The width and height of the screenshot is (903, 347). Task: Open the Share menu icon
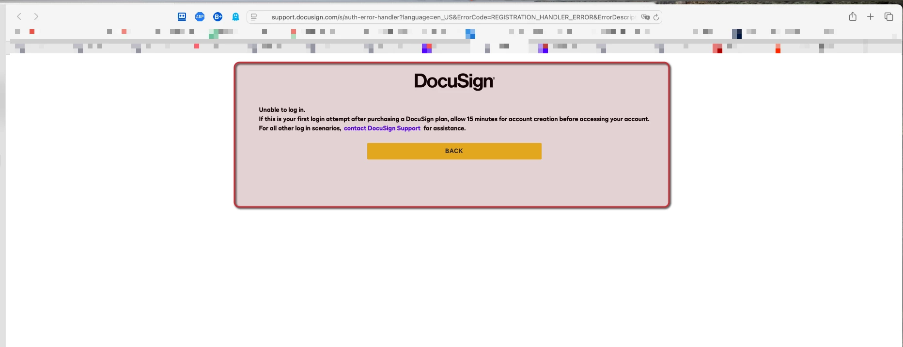853,16
